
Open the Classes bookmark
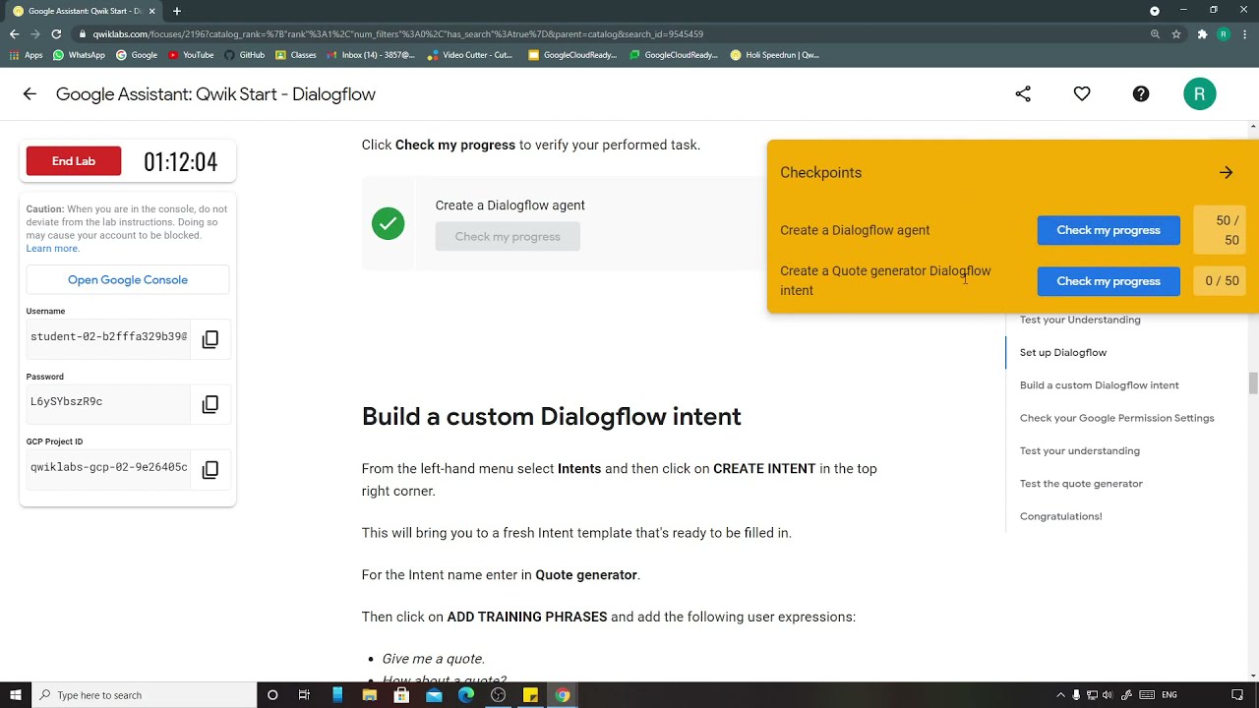coord(296,55)
